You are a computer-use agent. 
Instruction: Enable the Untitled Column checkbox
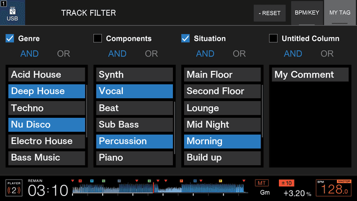pos(273,39)
